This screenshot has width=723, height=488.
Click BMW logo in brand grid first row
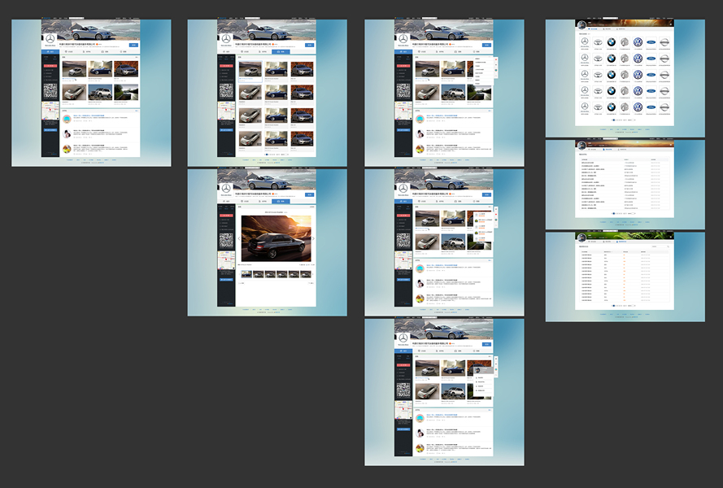[x=611, y=42]
